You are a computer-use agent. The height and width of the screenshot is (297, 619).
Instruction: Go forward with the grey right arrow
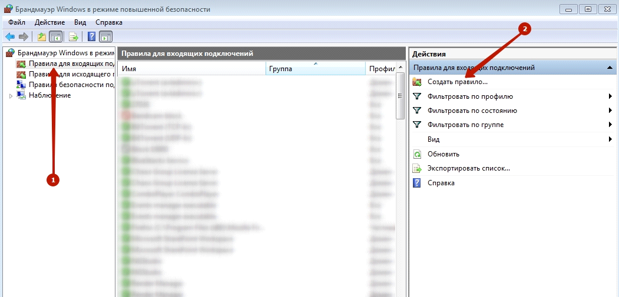tap(24, 37)
